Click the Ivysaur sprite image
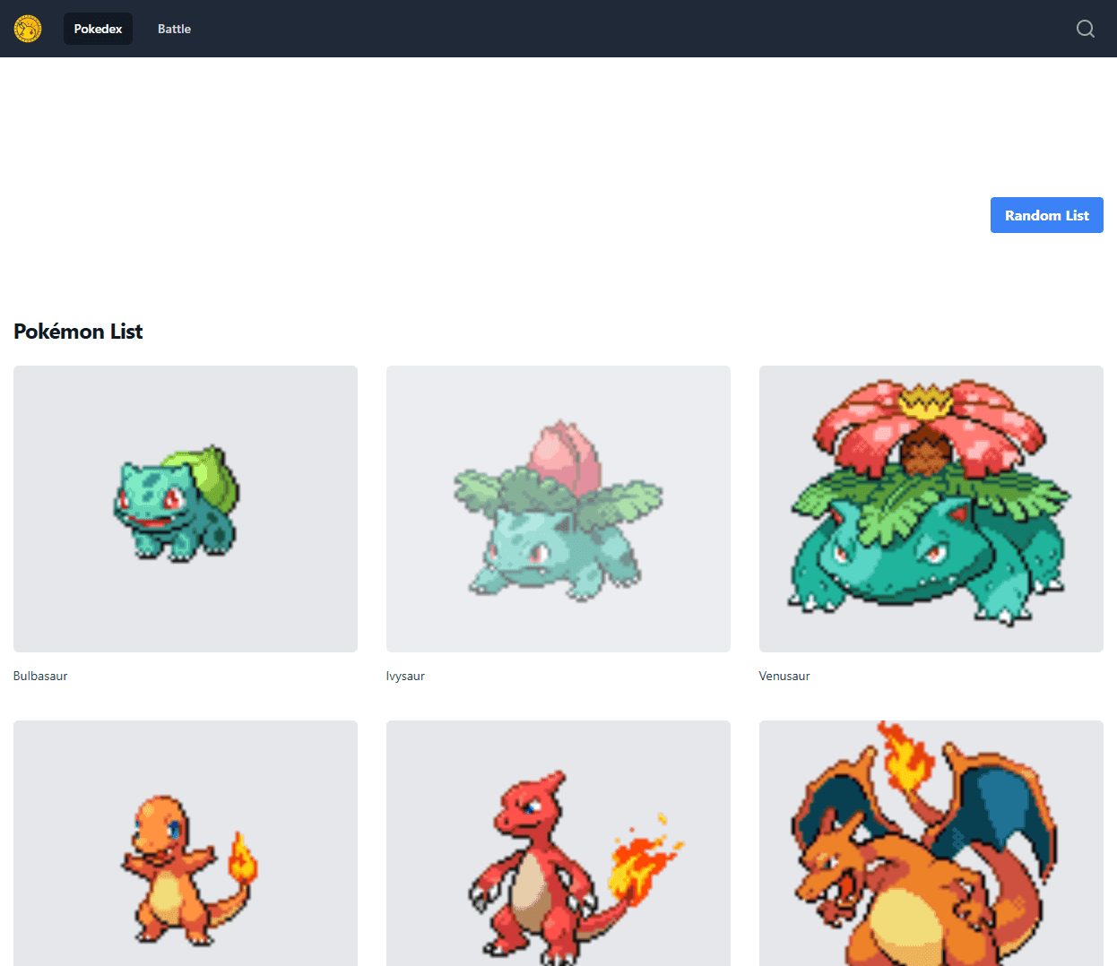Screen dimensions: 1117x966 pos(556,508)
